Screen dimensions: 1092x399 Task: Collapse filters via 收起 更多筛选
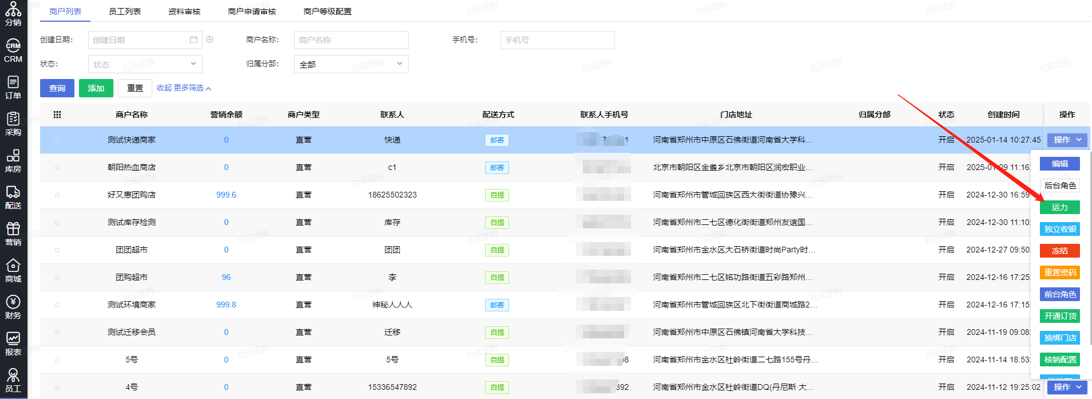(184, 88)
